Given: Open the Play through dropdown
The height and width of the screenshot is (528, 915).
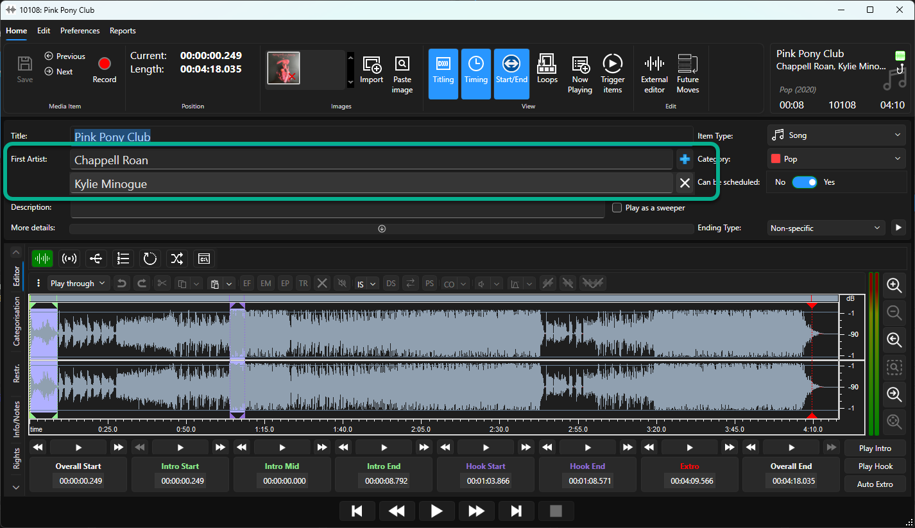Looking at the screenshot, I should click(x=78, y=283).
